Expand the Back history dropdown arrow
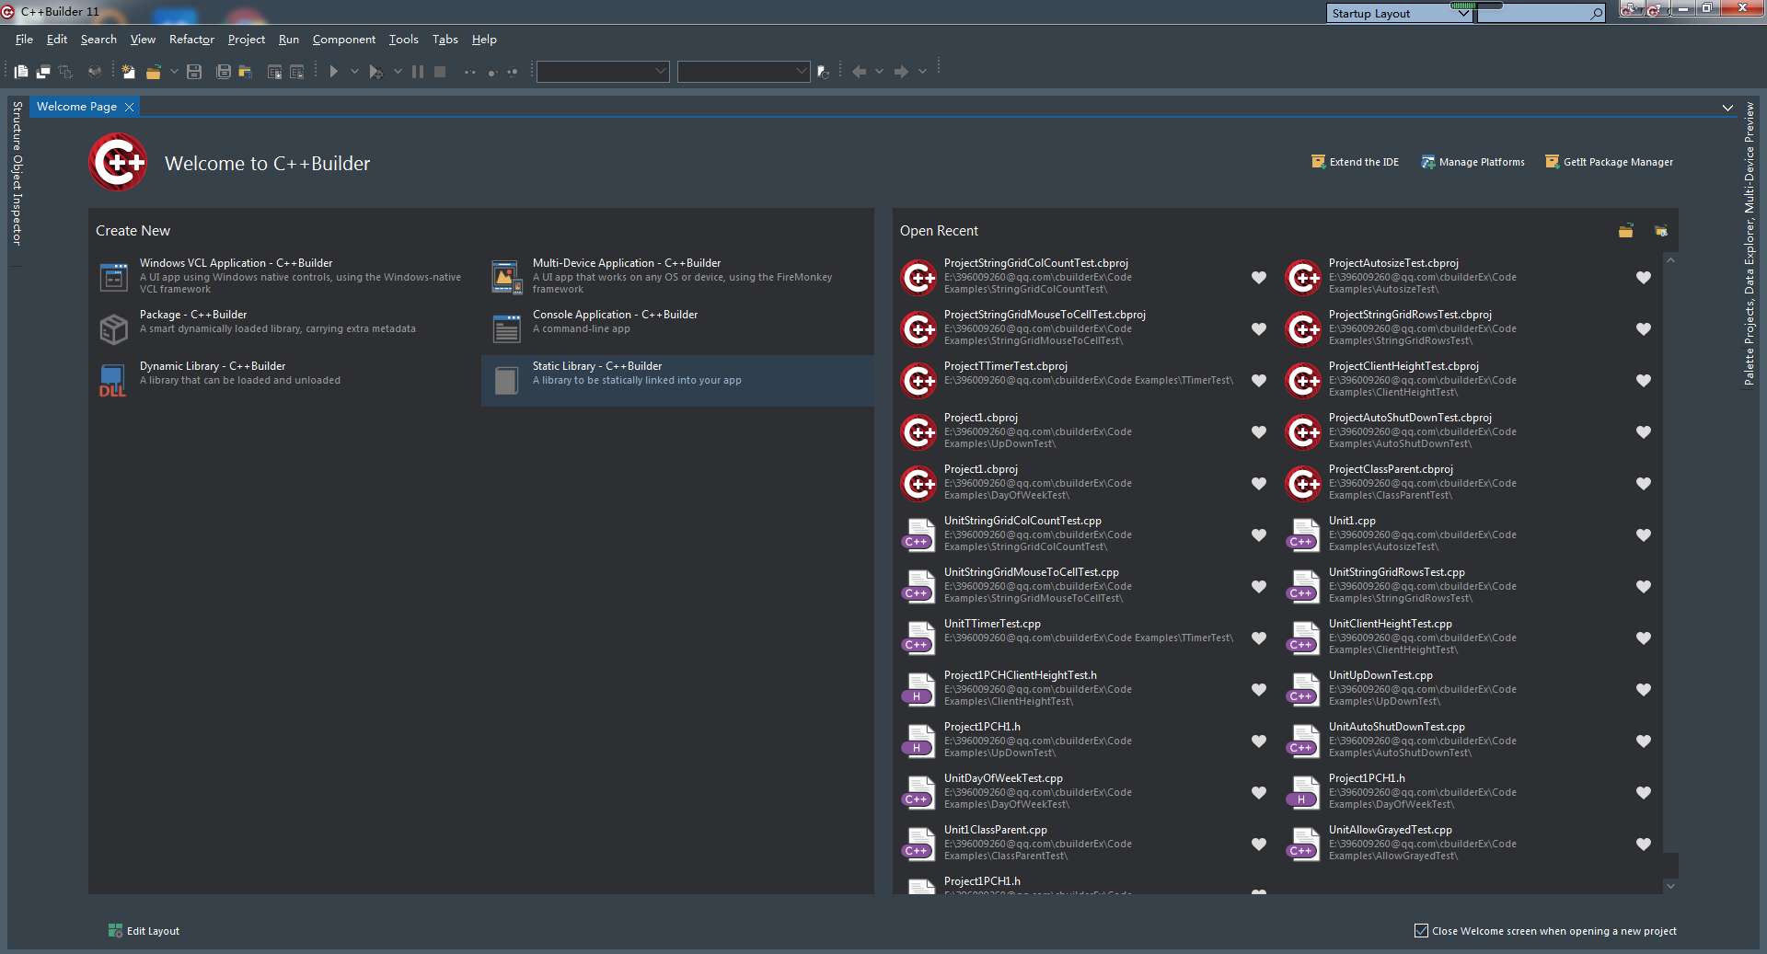The image size is (1767, 954). (x=880, y=72)
